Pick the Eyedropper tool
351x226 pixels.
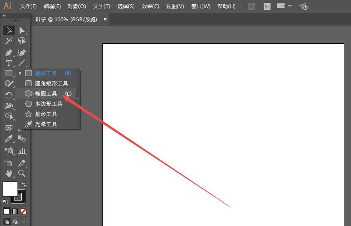click(x=9, y=139)
